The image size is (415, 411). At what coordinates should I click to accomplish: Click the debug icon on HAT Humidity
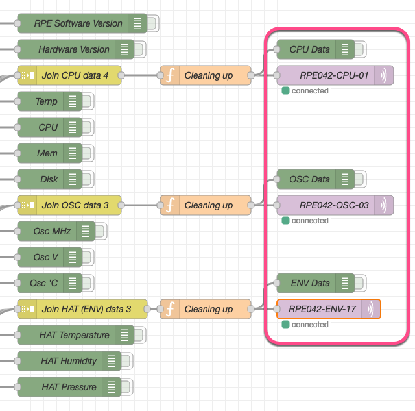112,361
